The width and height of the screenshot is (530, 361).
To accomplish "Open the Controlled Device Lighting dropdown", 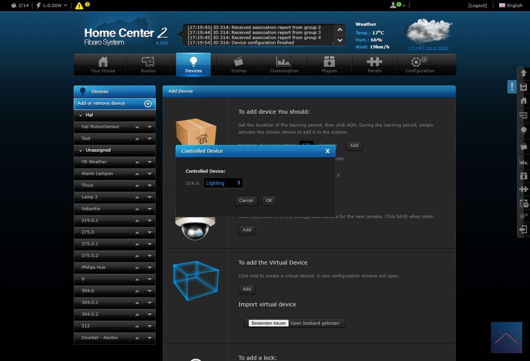I will (x=223, y=183).
